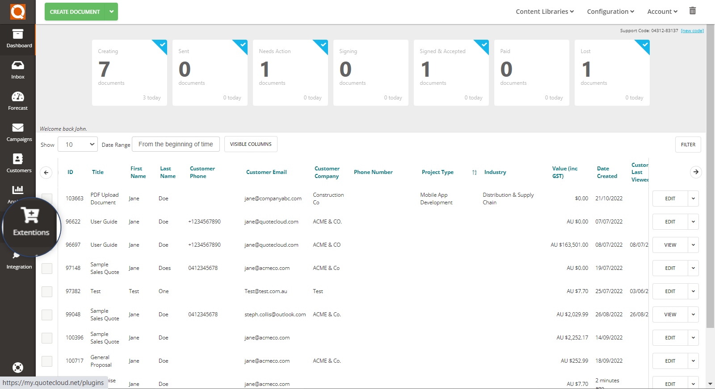Expand actions arrow for document 97148
715x389 pixels.
[x=693, y=268]
